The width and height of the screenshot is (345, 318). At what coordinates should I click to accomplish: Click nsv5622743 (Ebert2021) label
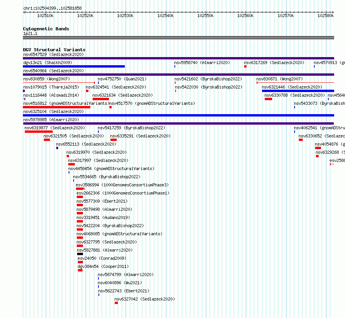124,291
